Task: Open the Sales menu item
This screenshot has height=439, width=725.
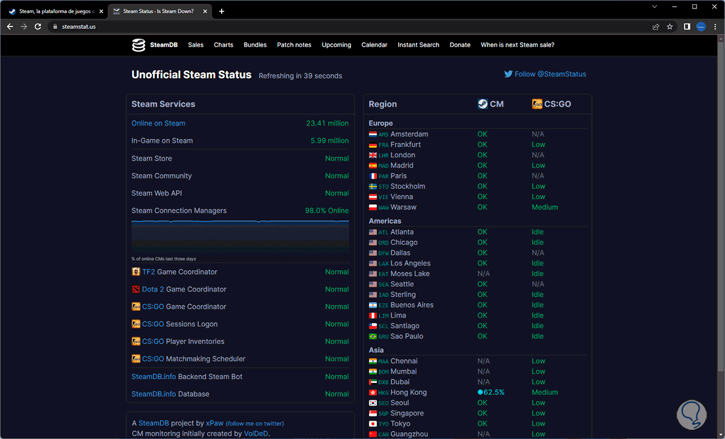Action: (196, 45)
